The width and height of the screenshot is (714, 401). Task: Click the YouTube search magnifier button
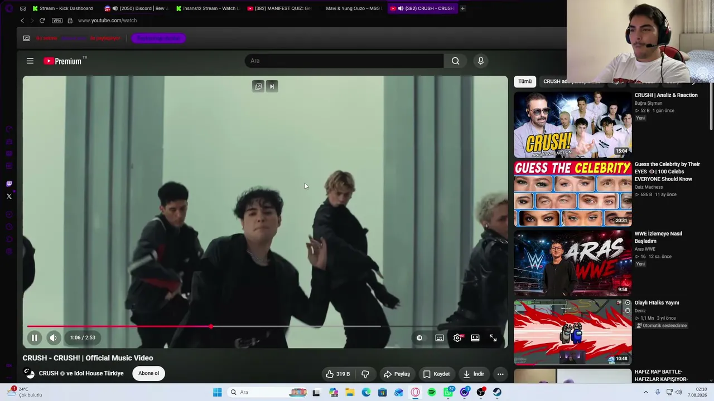tap(456, 61)
